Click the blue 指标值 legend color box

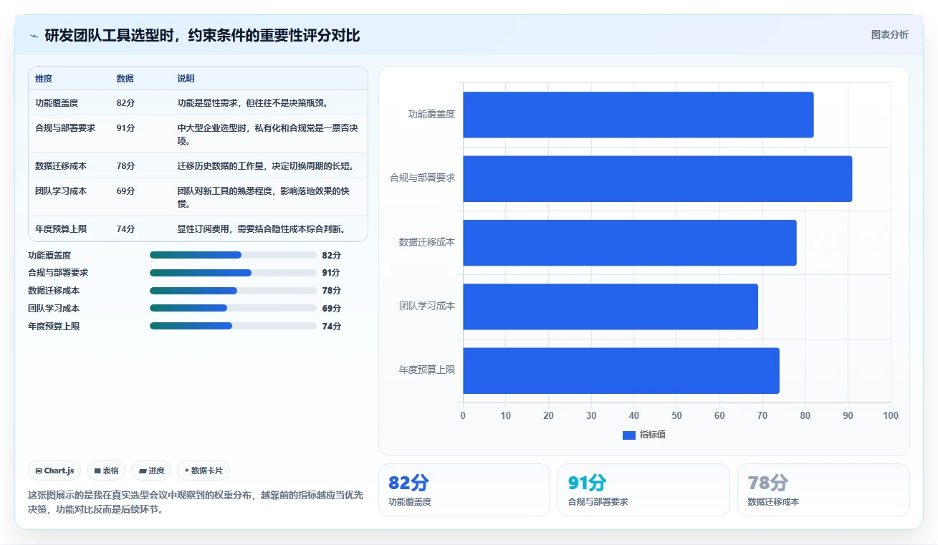(x=628, y=435)
